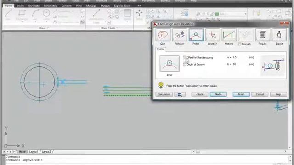
Task: Click the Back button
Action: click(200, 94)
